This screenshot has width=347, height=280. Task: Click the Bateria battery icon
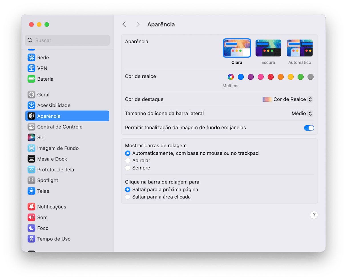click(x=31, y=79)
